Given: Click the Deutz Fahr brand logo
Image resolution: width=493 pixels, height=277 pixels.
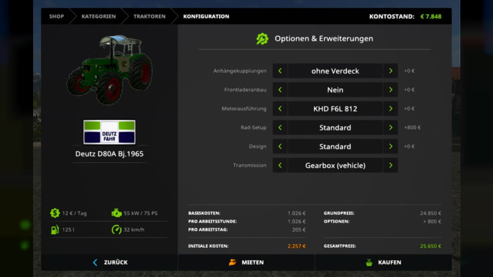Looking at the screenshot, I should pos(109,132).
